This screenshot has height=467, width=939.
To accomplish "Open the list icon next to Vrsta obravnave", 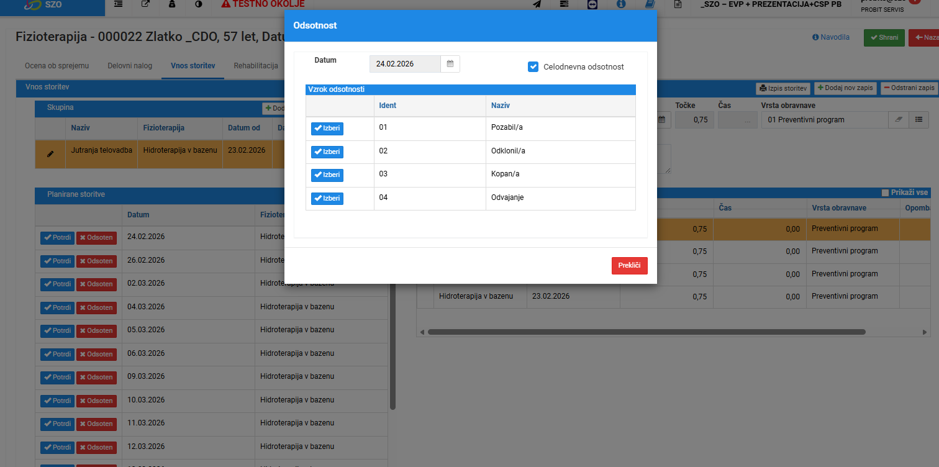I will 919,120.
